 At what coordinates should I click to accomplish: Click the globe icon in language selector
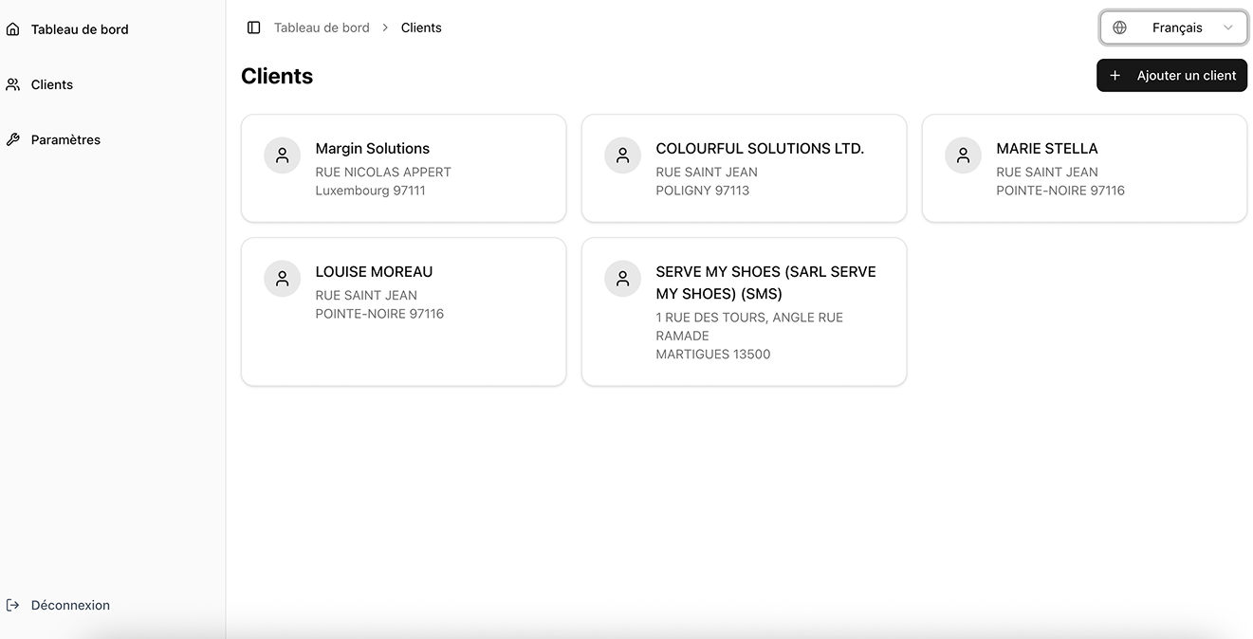[1119, 27]
